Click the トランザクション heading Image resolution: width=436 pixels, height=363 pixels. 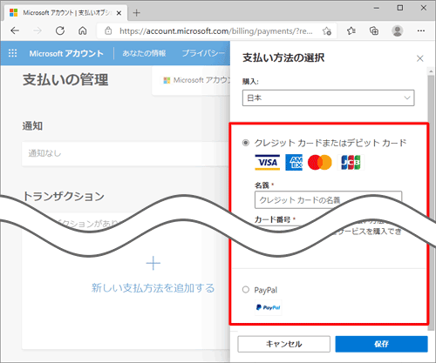(64, 197)
